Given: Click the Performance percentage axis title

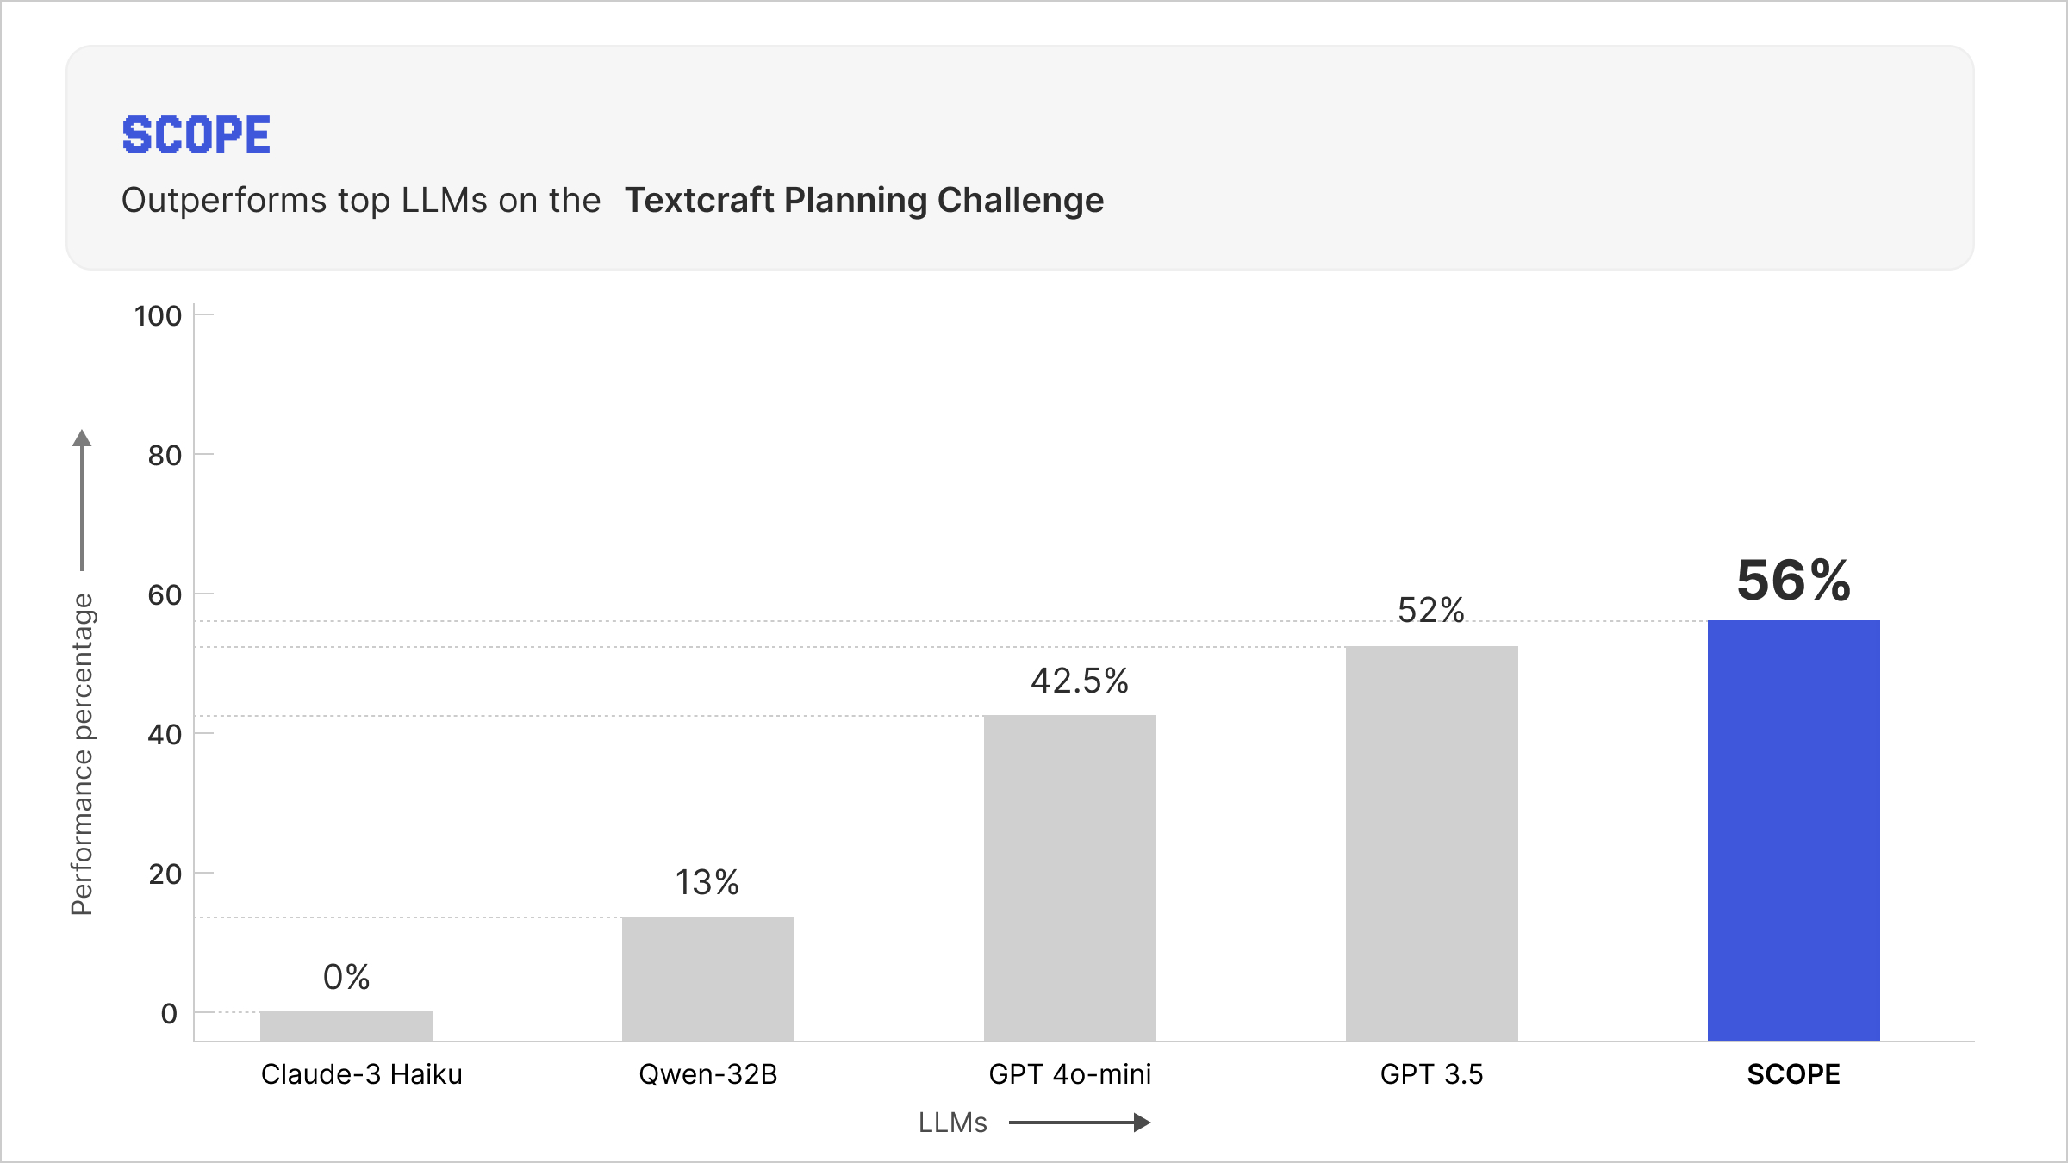Looking at the screenshot, I should 82,754.
